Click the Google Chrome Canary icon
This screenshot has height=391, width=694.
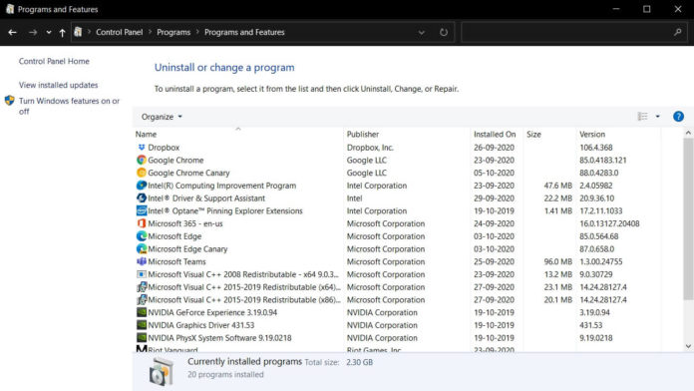coord(142,173)
